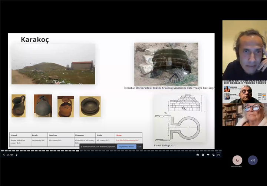The width and height of the screenshot is (267, 186).
Task: Select the tomb entrance photograph
Action: (x=166, y=64)
